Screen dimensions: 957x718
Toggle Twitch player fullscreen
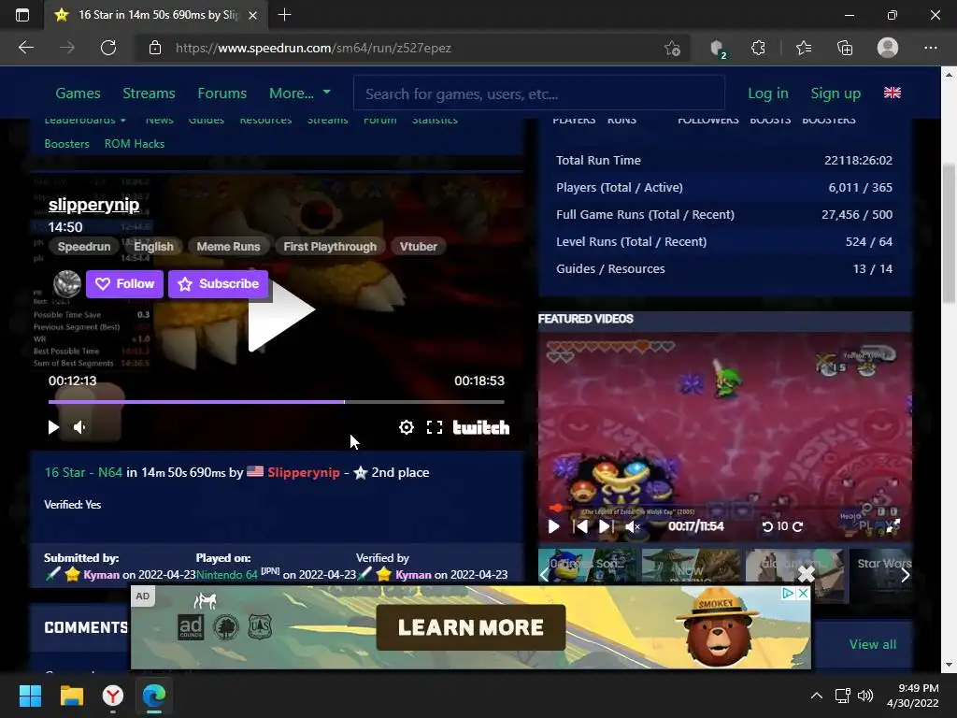point(434,427)
